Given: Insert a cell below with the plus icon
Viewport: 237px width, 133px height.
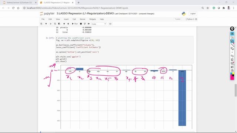Looking at the screenshot, I should click(x=46, y=24).
